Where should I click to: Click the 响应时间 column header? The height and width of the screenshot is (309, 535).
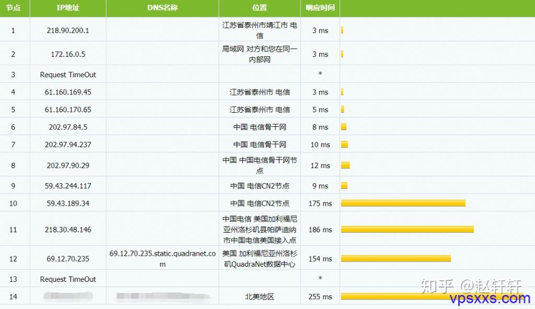pyautogui.click(x=320, y=8)
